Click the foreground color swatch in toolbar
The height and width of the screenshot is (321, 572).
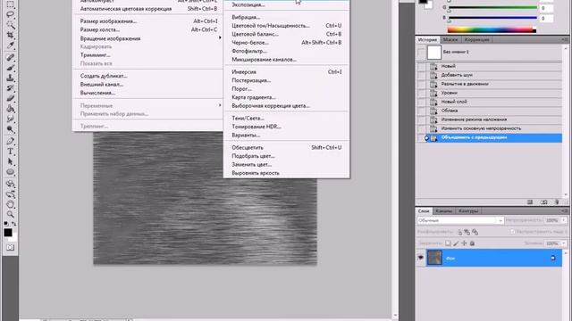[8, 232]
